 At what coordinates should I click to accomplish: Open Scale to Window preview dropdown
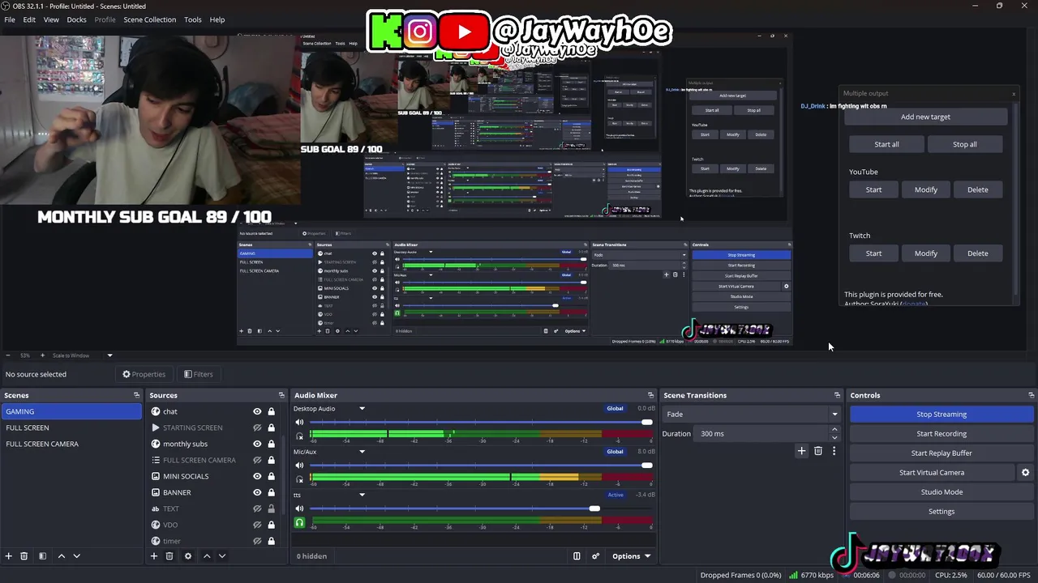83,355
